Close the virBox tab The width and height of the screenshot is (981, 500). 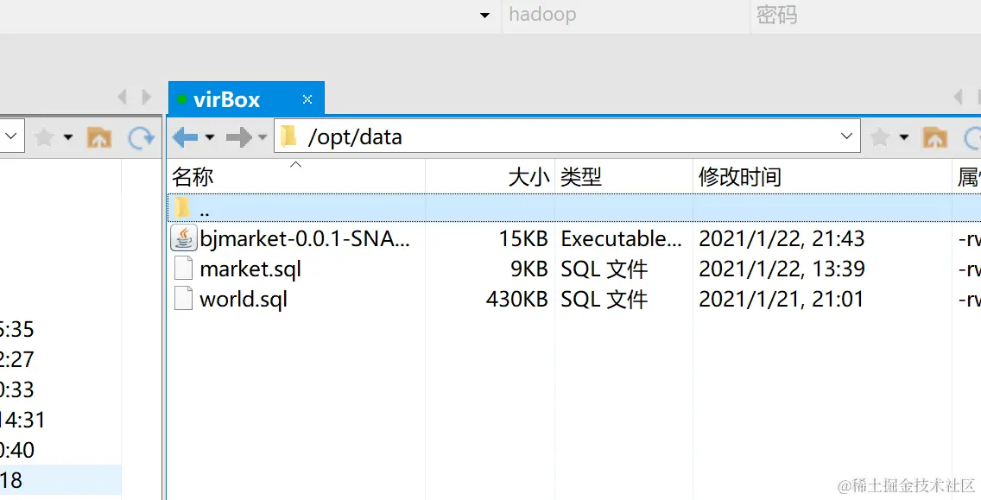(x=307, y=98)
